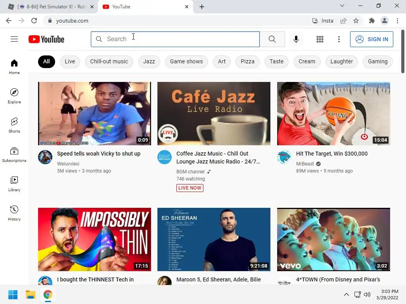Open the hamburger guide menu
The image size is (406, 304).
(14, 39)
